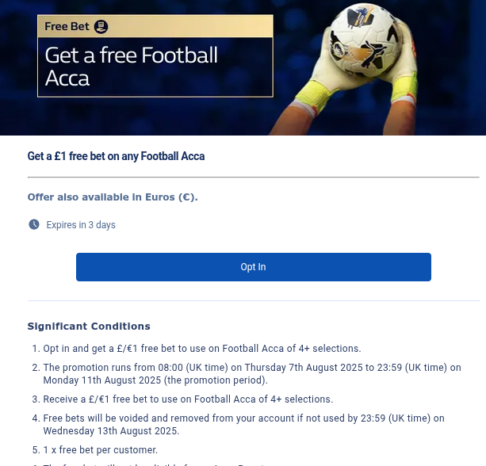The image size is (486, 466).
Task: Click the 'Expires in 3 days' text
Action: click(81, 225)
